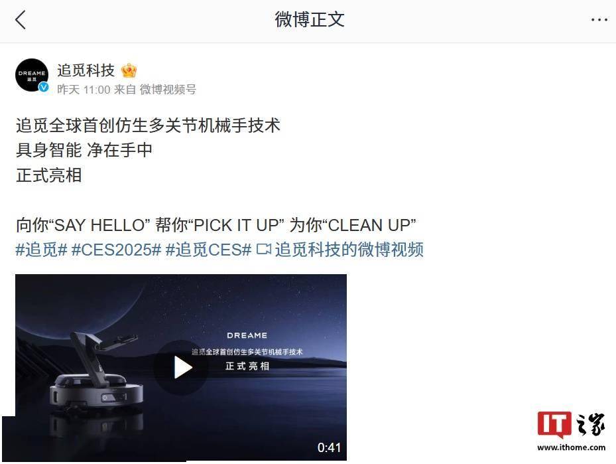Click the 0:41 video duration label
616x464 pixels.
329,447
